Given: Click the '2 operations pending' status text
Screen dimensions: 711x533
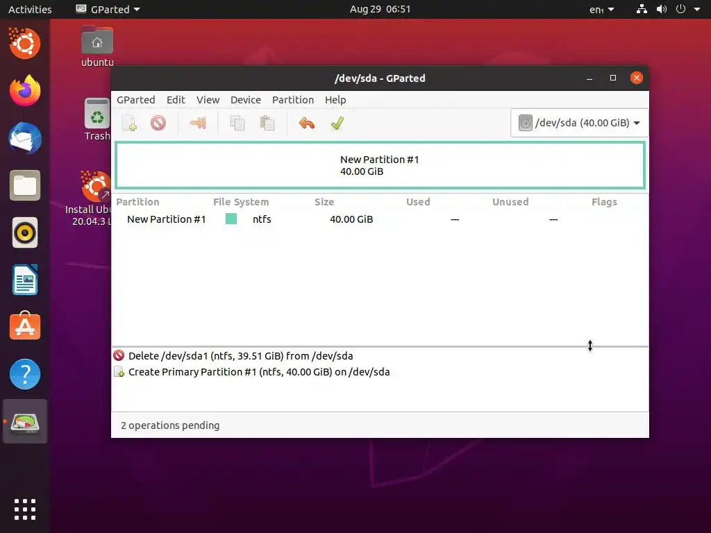Looking at the screenshot, I should click(x=170, y=425).
